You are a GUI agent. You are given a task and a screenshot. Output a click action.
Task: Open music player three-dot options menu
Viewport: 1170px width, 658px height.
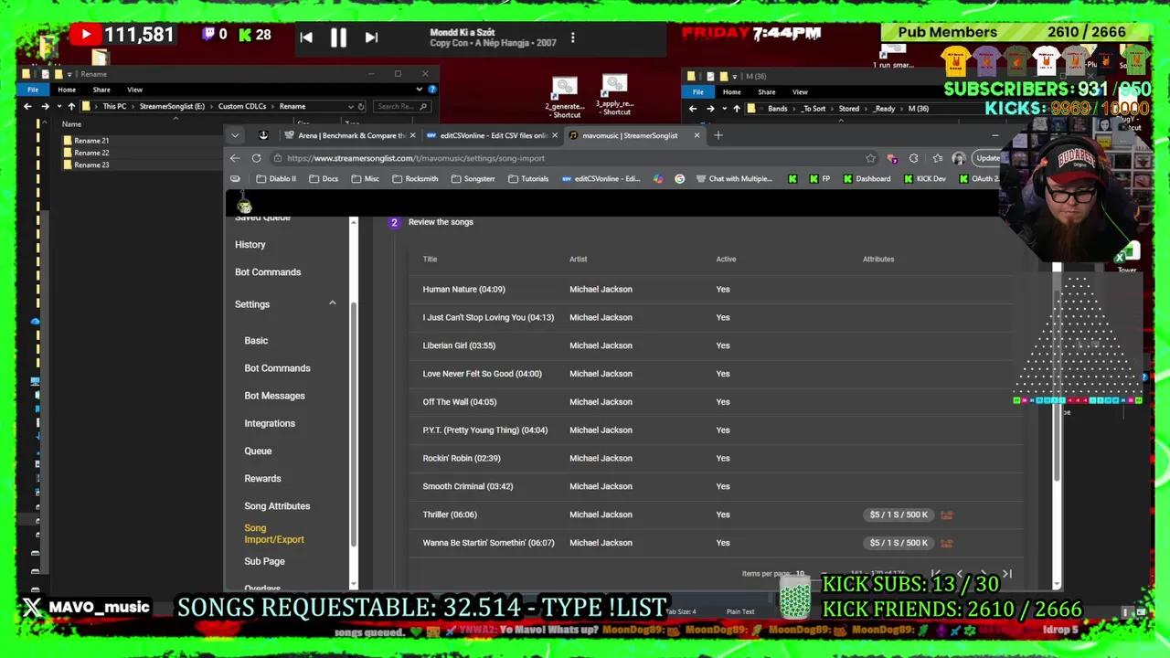point(573,37)
